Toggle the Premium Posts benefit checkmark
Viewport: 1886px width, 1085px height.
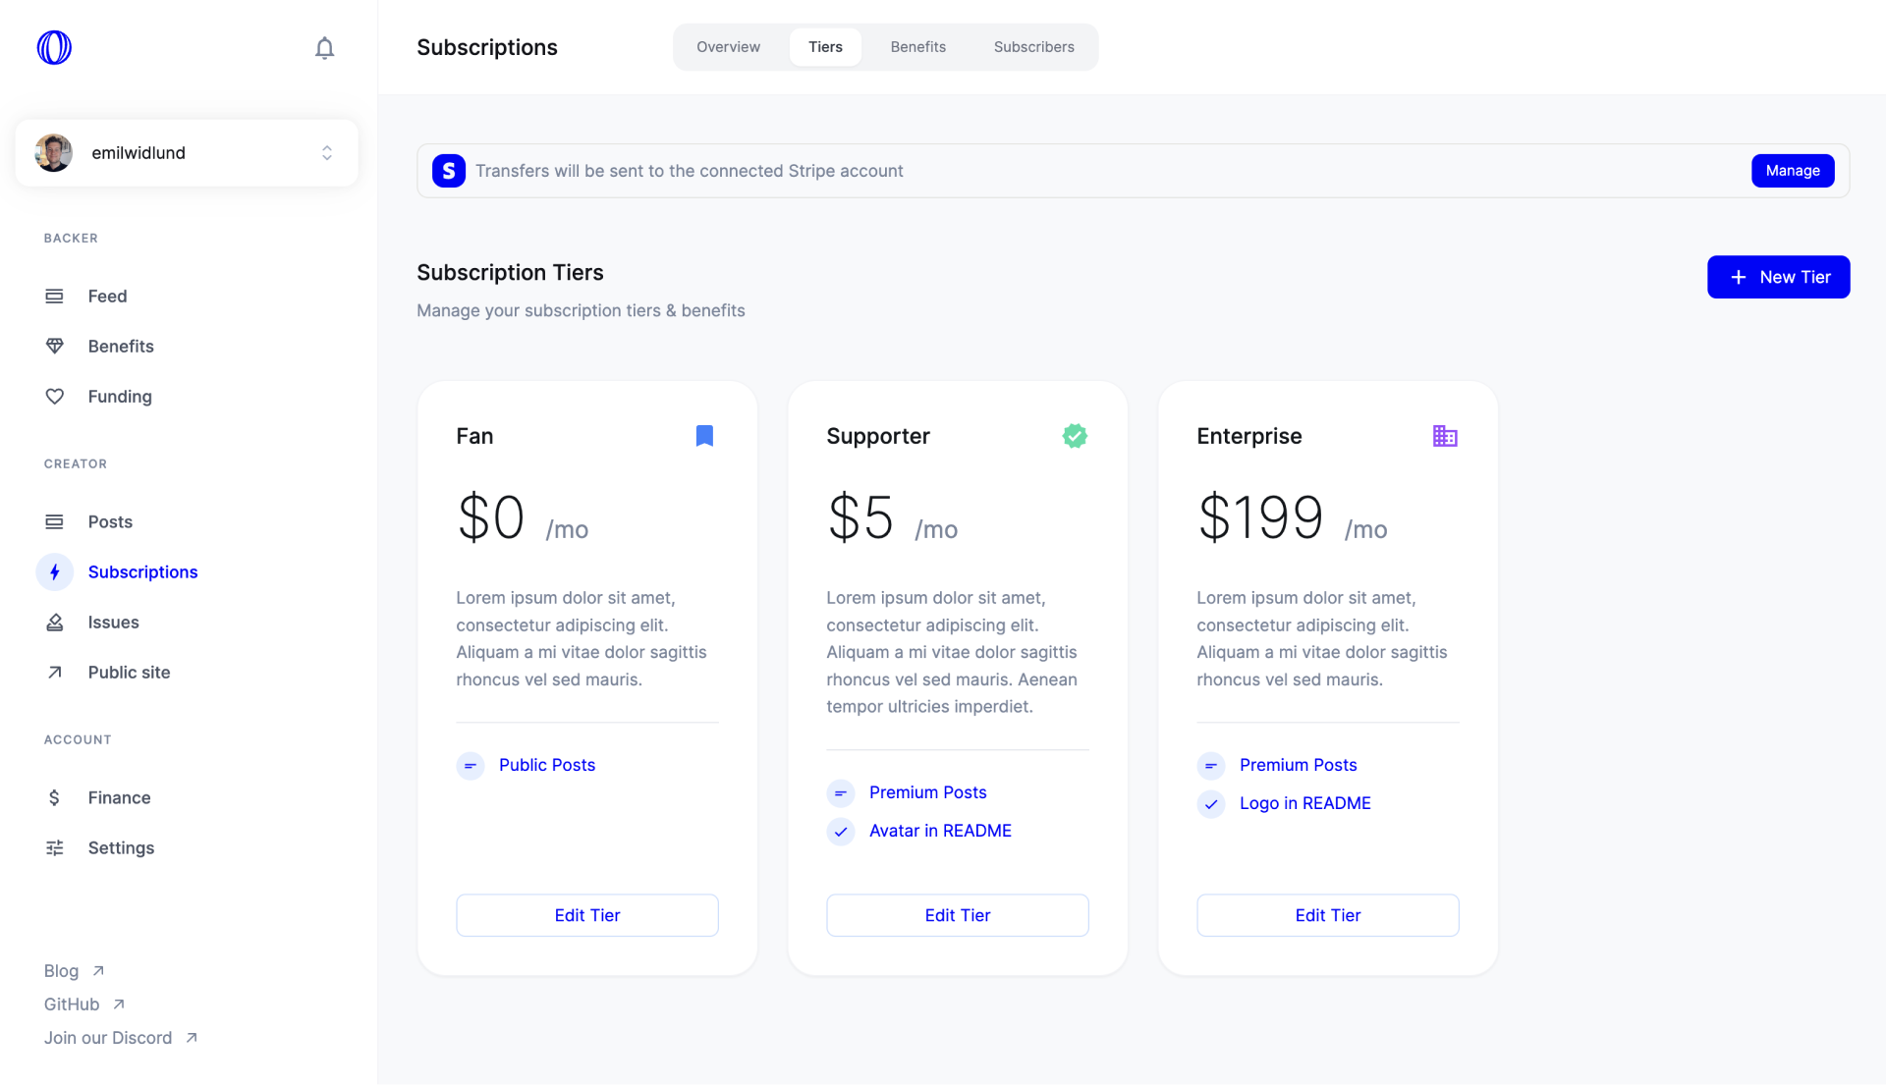pos(841,791)
